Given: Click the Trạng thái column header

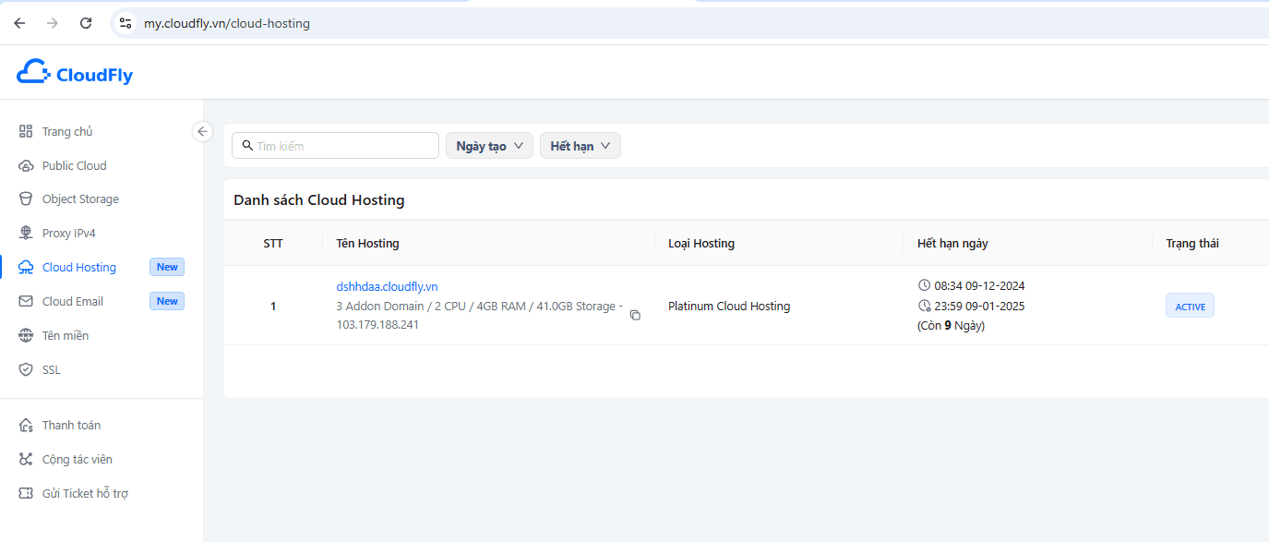Looking at the screenshot, I should 1192,244.
